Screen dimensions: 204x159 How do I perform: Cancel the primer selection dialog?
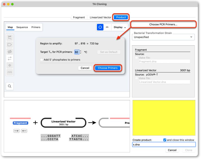click(85, 68)
